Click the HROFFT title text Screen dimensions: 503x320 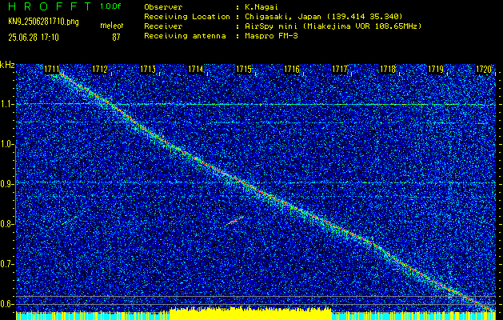pyautogui.click(x=50, y=6)
